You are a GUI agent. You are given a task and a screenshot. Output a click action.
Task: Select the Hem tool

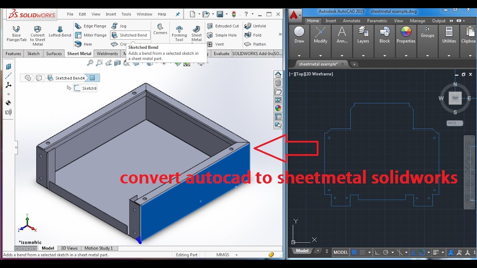click(83, 44)
